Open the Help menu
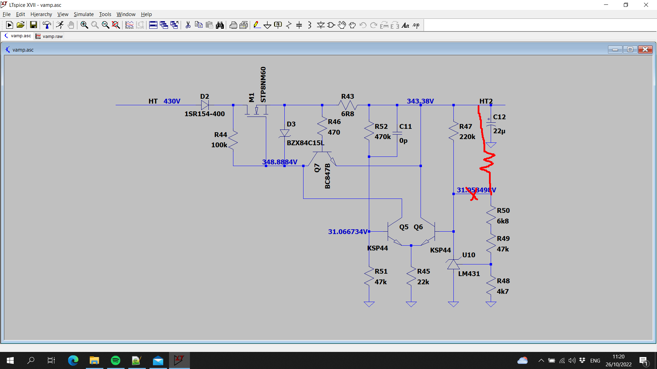Viewport: 657px width, 369px height. (x=146, y=14)
